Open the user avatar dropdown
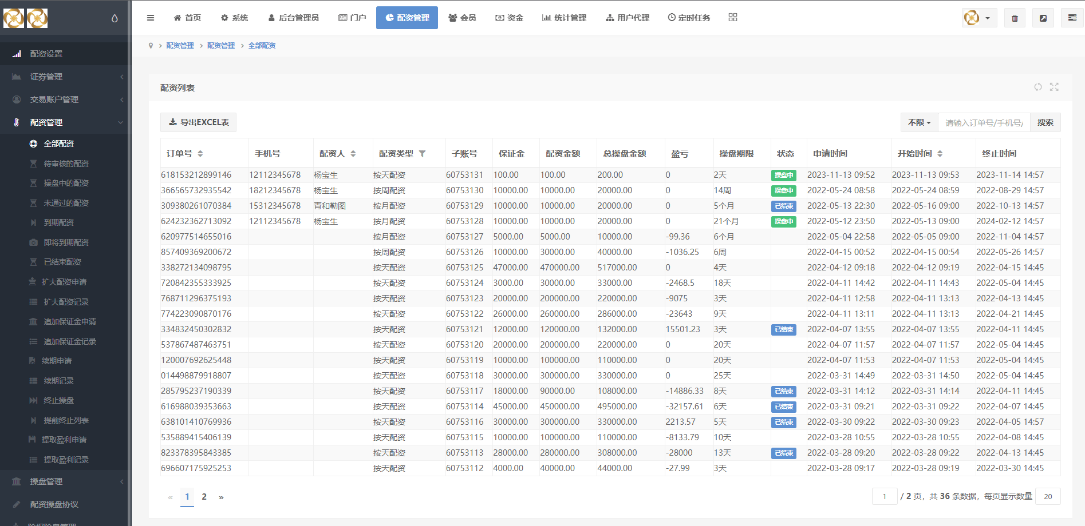 979,18
